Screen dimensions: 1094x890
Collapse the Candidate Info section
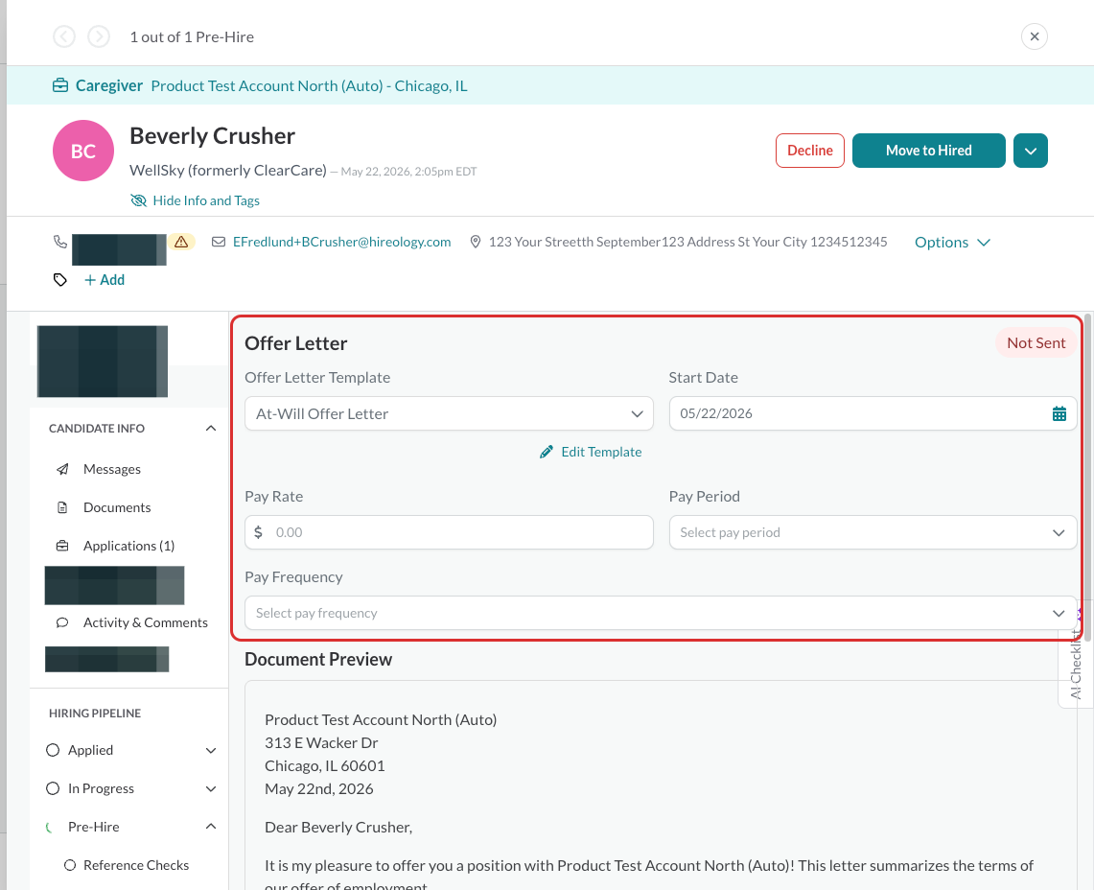211,428
